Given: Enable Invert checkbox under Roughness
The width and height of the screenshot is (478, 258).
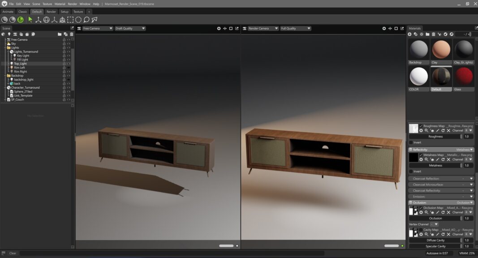Looking at the screenshot, I should [411, 142].
